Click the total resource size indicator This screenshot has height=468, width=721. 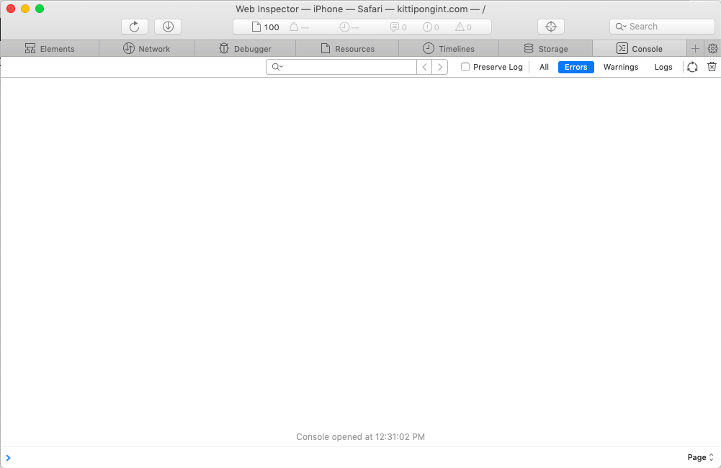(x=299, y=27)
